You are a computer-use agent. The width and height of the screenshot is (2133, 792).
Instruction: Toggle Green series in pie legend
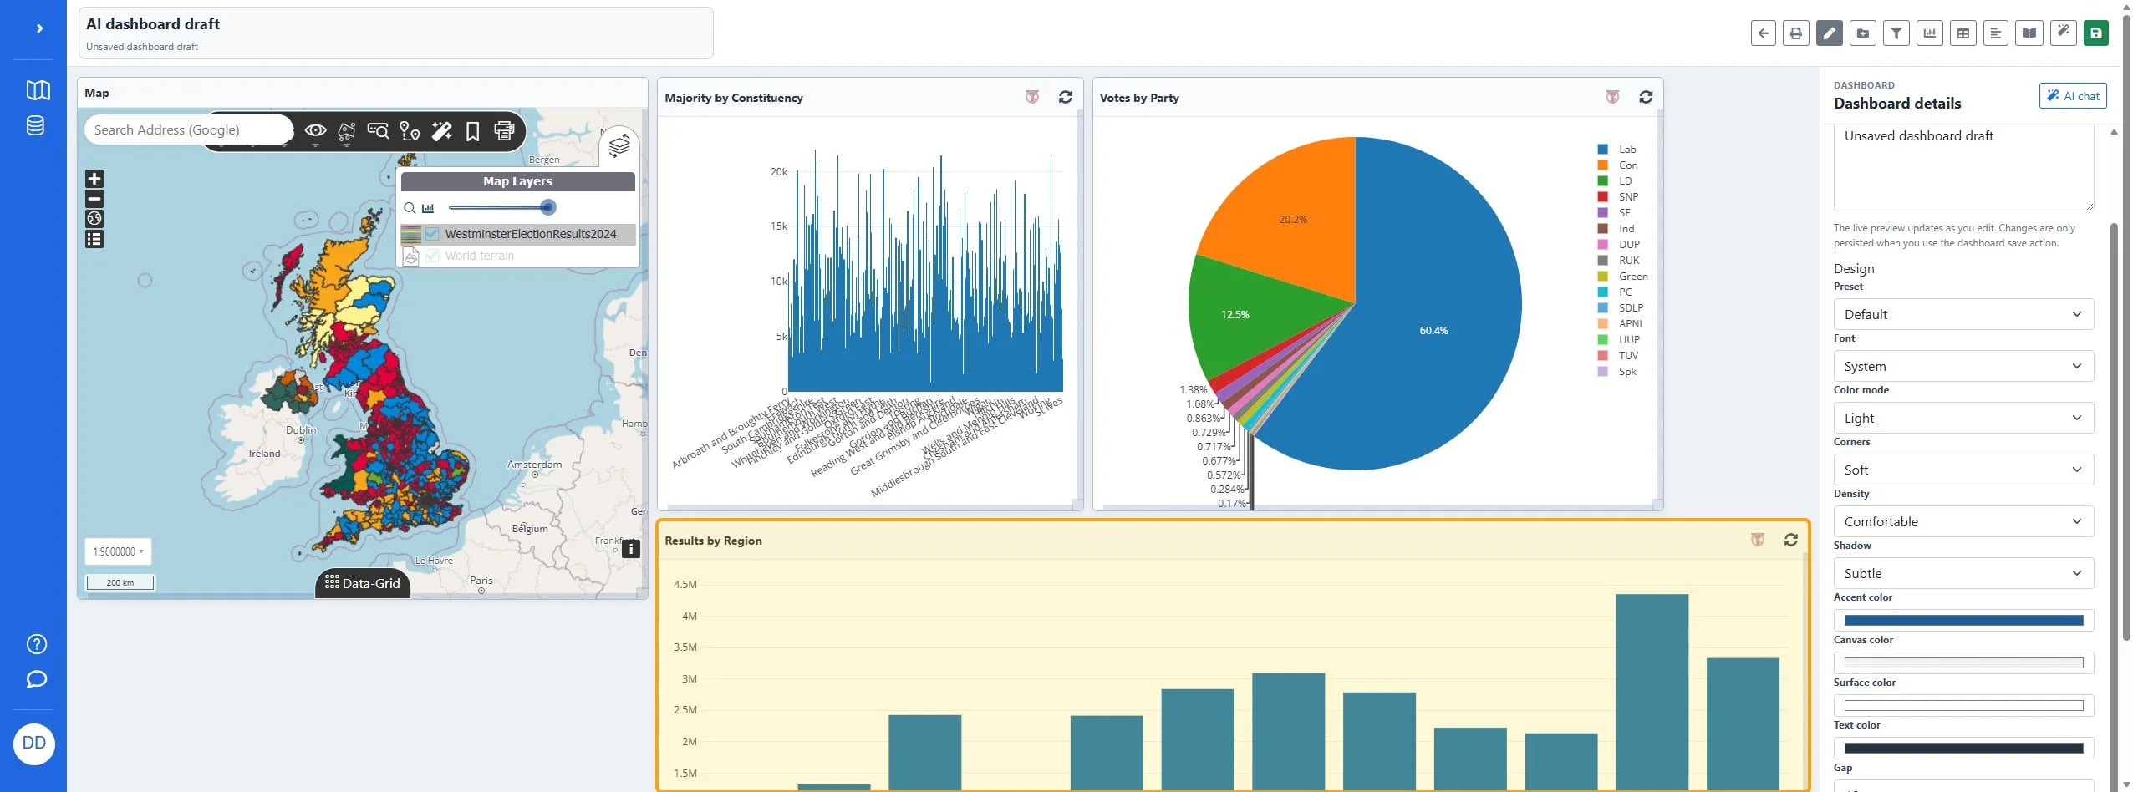pos(1622,277)
